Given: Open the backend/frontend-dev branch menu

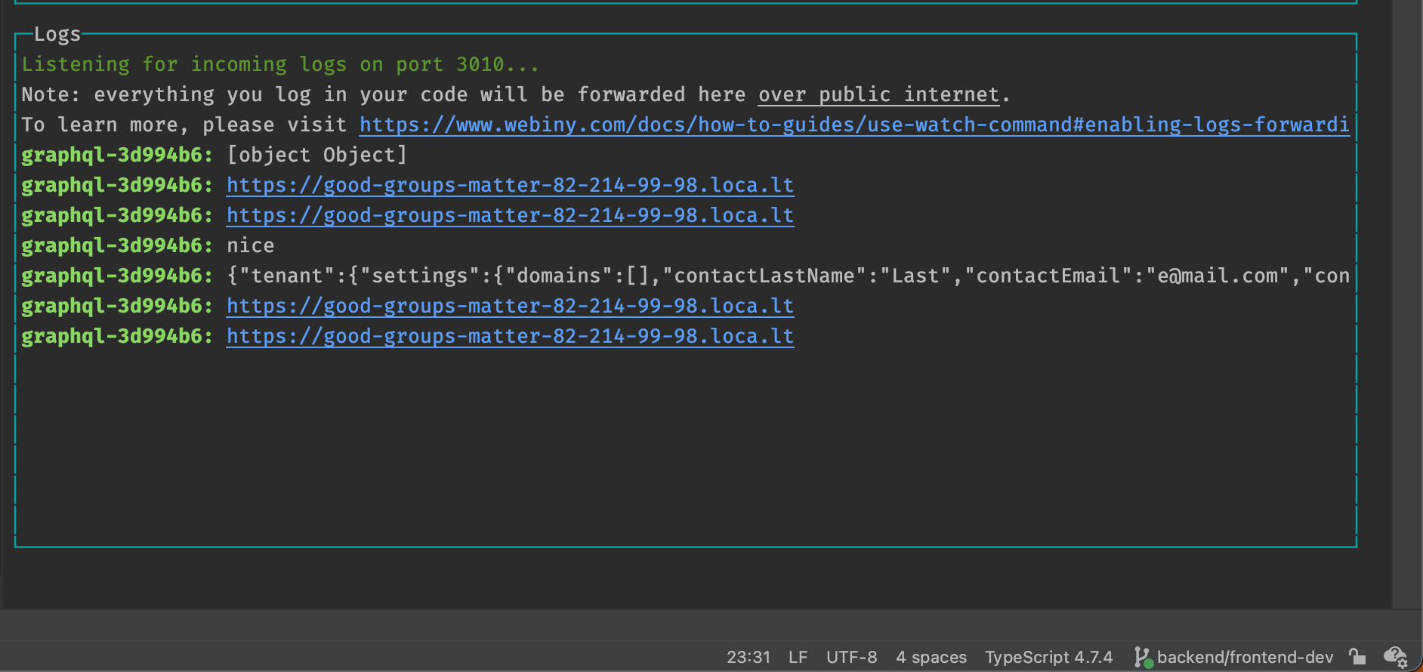Looking at the screenshot, I should click(x=1244, y=657).
